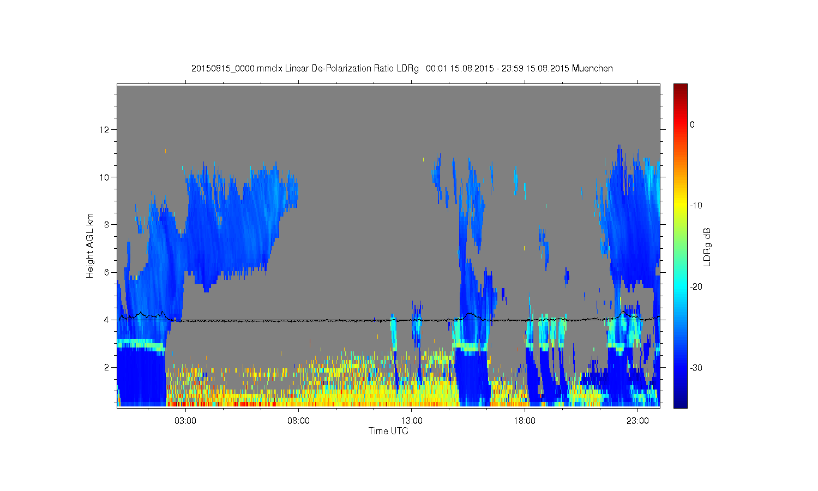Image resolution: width=818 pixels, height=491 pixels.
Task: Click the colorbar value -30
Action: point(696,368)
